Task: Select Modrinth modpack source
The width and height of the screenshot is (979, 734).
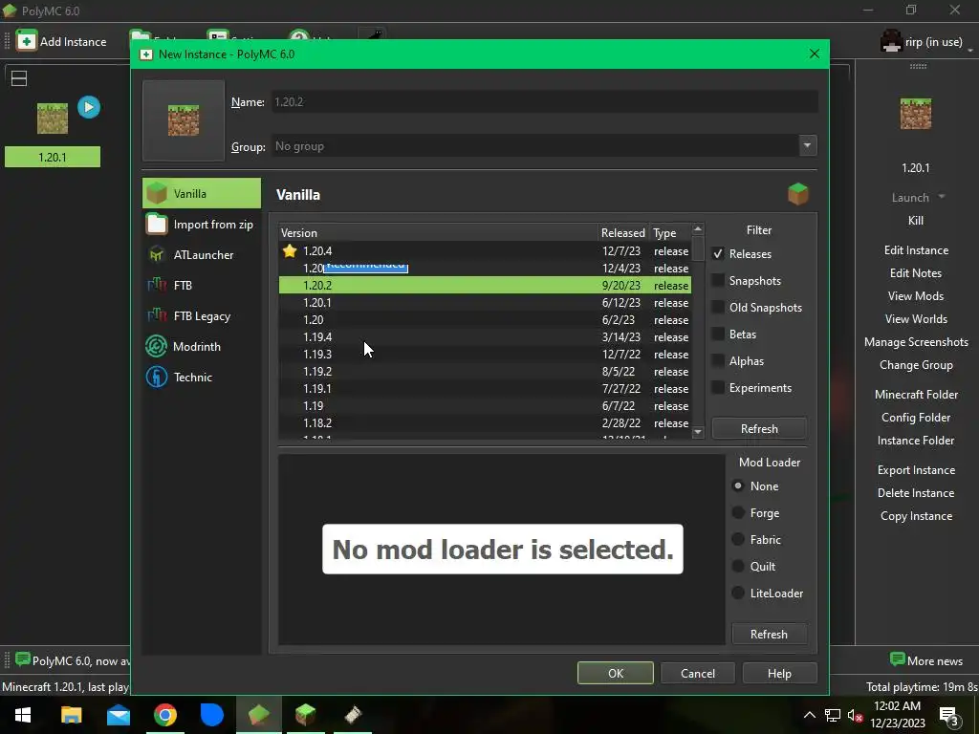Action: (202, 346)
